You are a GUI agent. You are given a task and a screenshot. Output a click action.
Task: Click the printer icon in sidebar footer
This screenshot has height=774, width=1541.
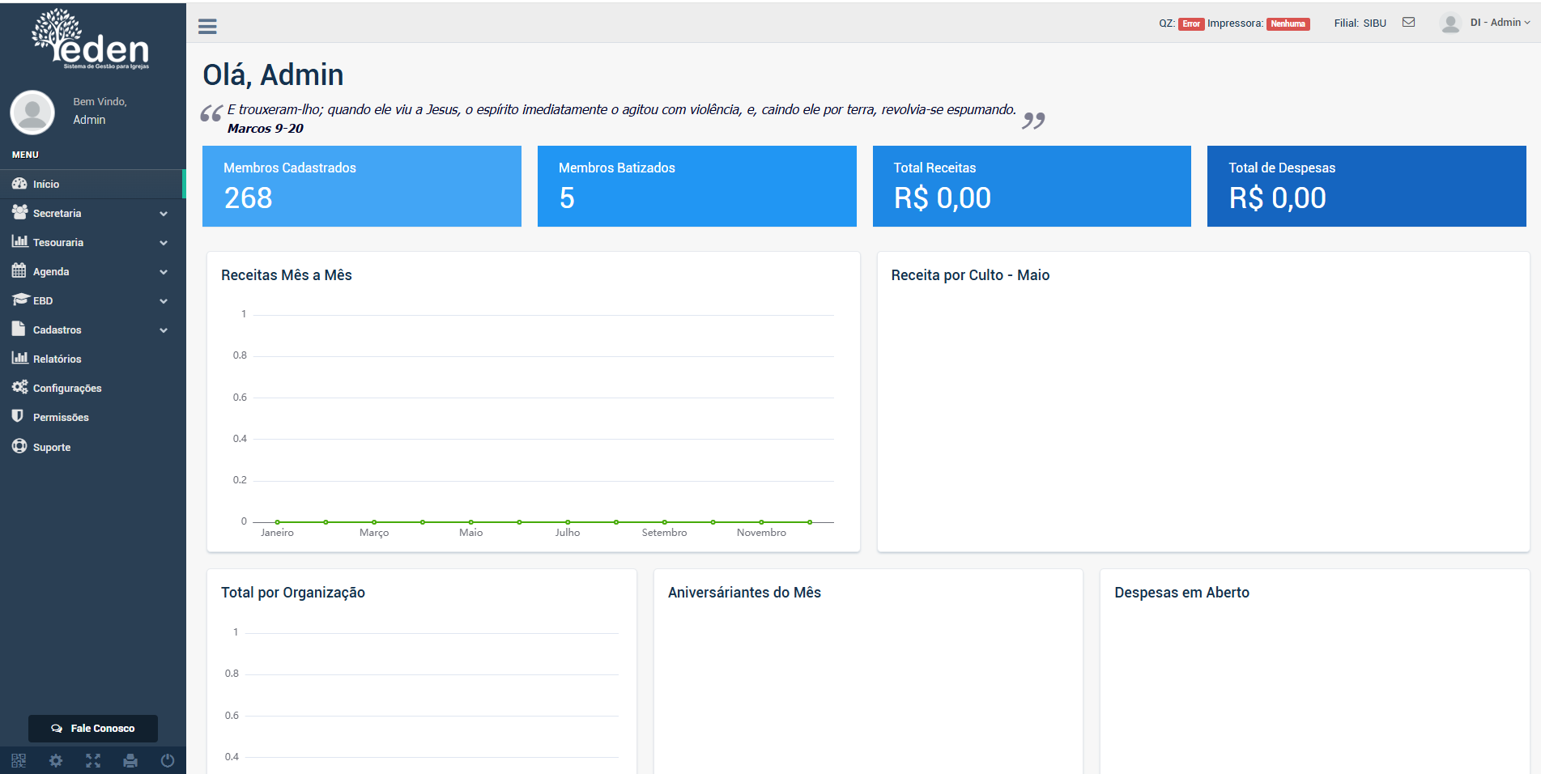click(130, 760)
